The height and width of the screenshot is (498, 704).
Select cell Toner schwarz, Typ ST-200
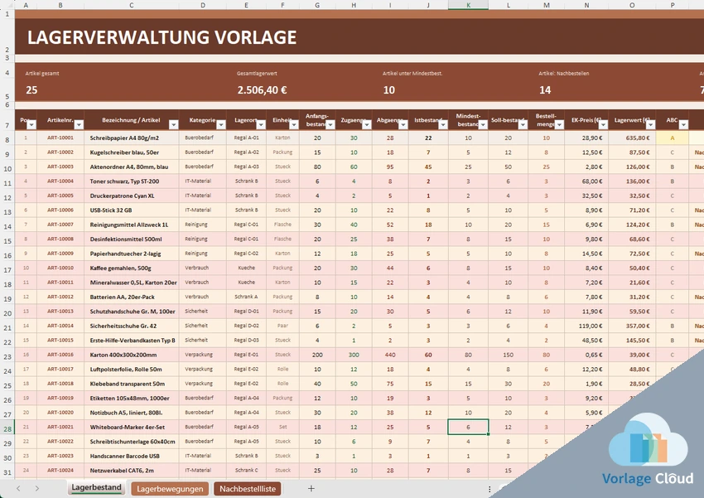pyautogui.click(x=132, y=181)
